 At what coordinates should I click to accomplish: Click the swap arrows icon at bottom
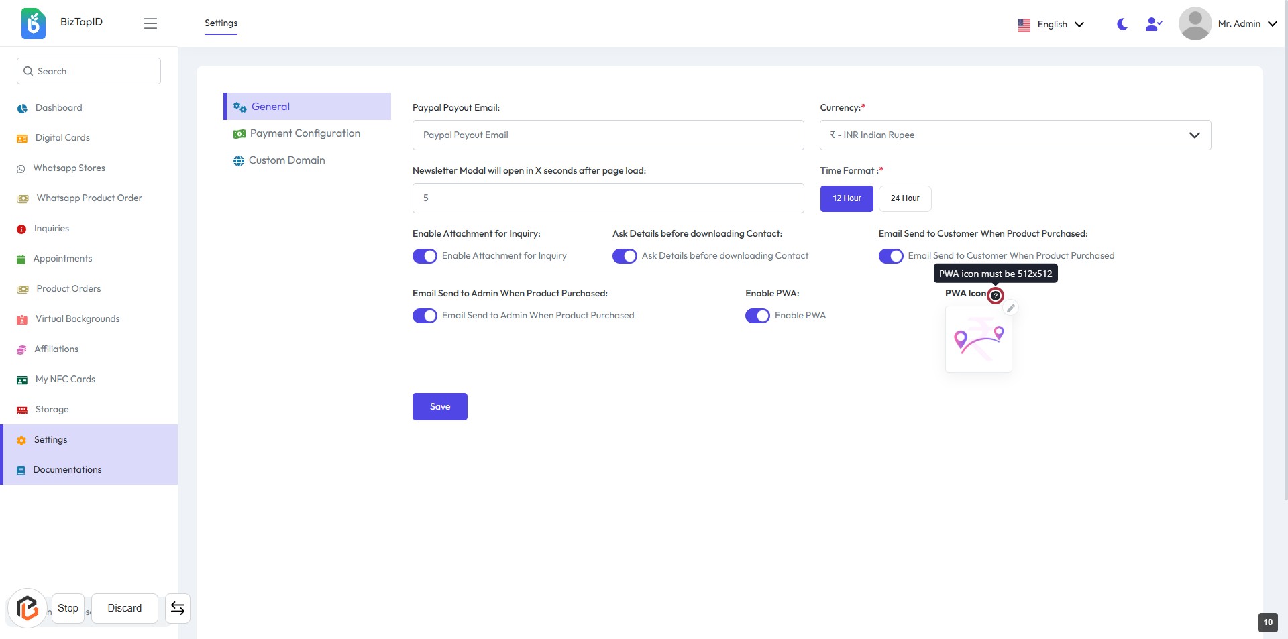click(178, 608)
